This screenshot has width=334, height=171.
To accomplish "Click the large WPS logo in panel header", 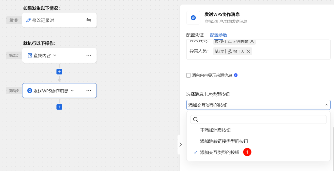I will coord(193,18).
